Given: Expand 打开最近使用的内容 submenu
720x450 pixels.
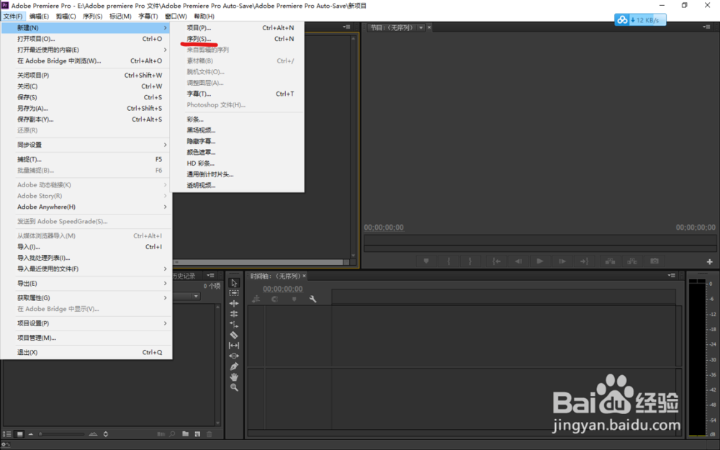Looking at the screenshot, I should [86, 50].
